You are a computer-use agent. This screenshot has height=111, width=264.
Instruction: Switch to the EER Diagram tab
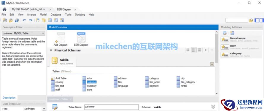pos(64,9)
